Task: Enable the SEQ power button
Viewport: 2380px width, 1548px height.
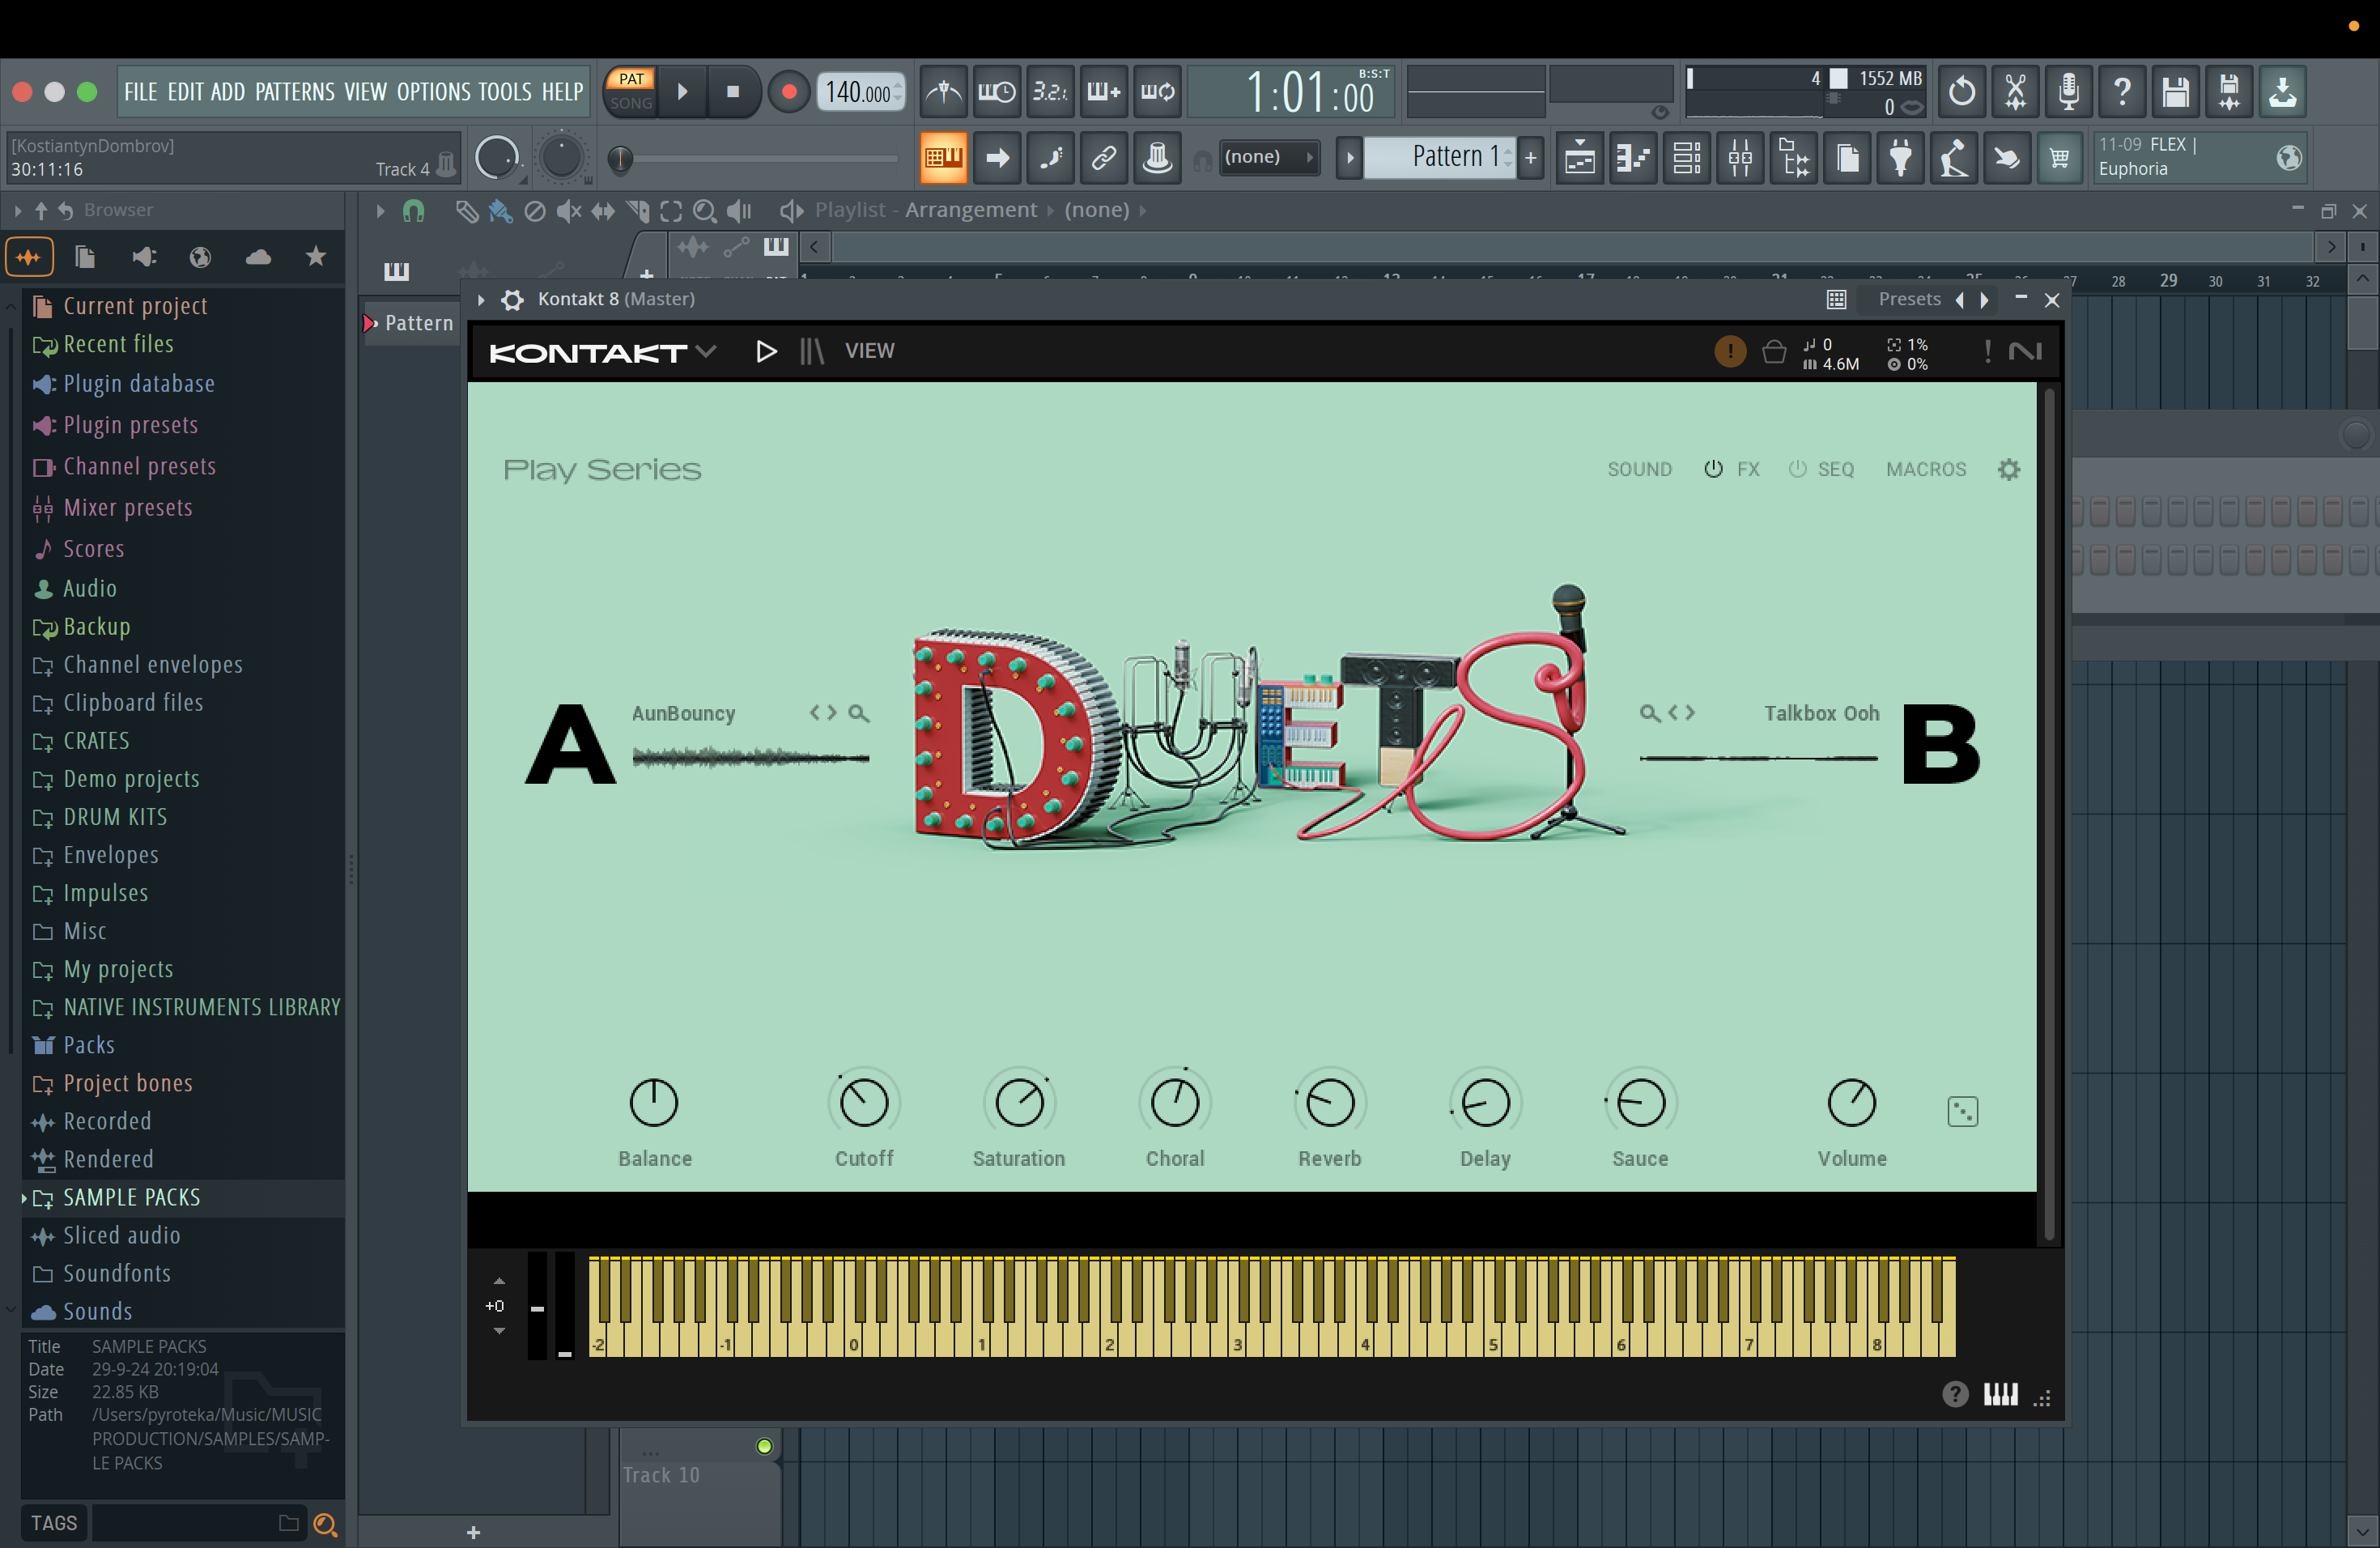Action: tap(1797, 469)
